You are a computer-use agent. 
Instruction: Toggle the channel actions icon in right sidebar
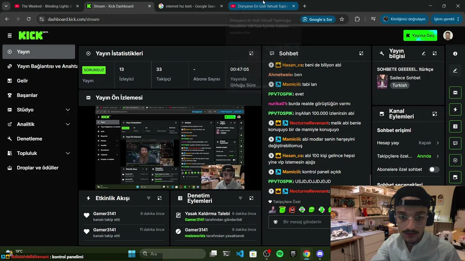click(x=455, y=177)
